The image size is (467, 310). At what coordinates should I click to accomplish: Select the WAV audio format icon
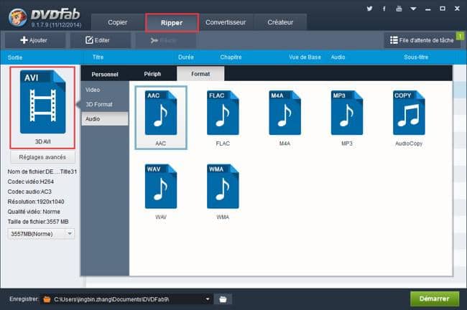click(161, 187)
